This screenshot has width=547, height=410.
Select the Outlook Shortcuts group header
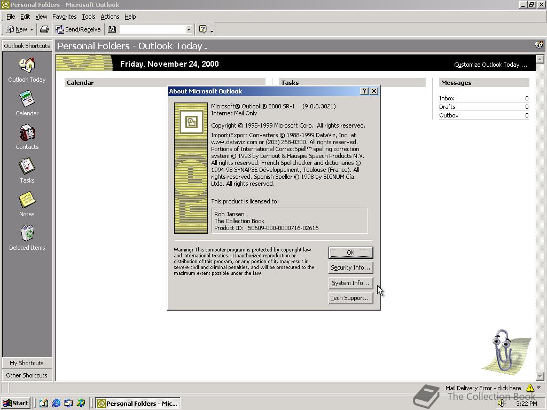pyautogui.click(x=27, y=46)
